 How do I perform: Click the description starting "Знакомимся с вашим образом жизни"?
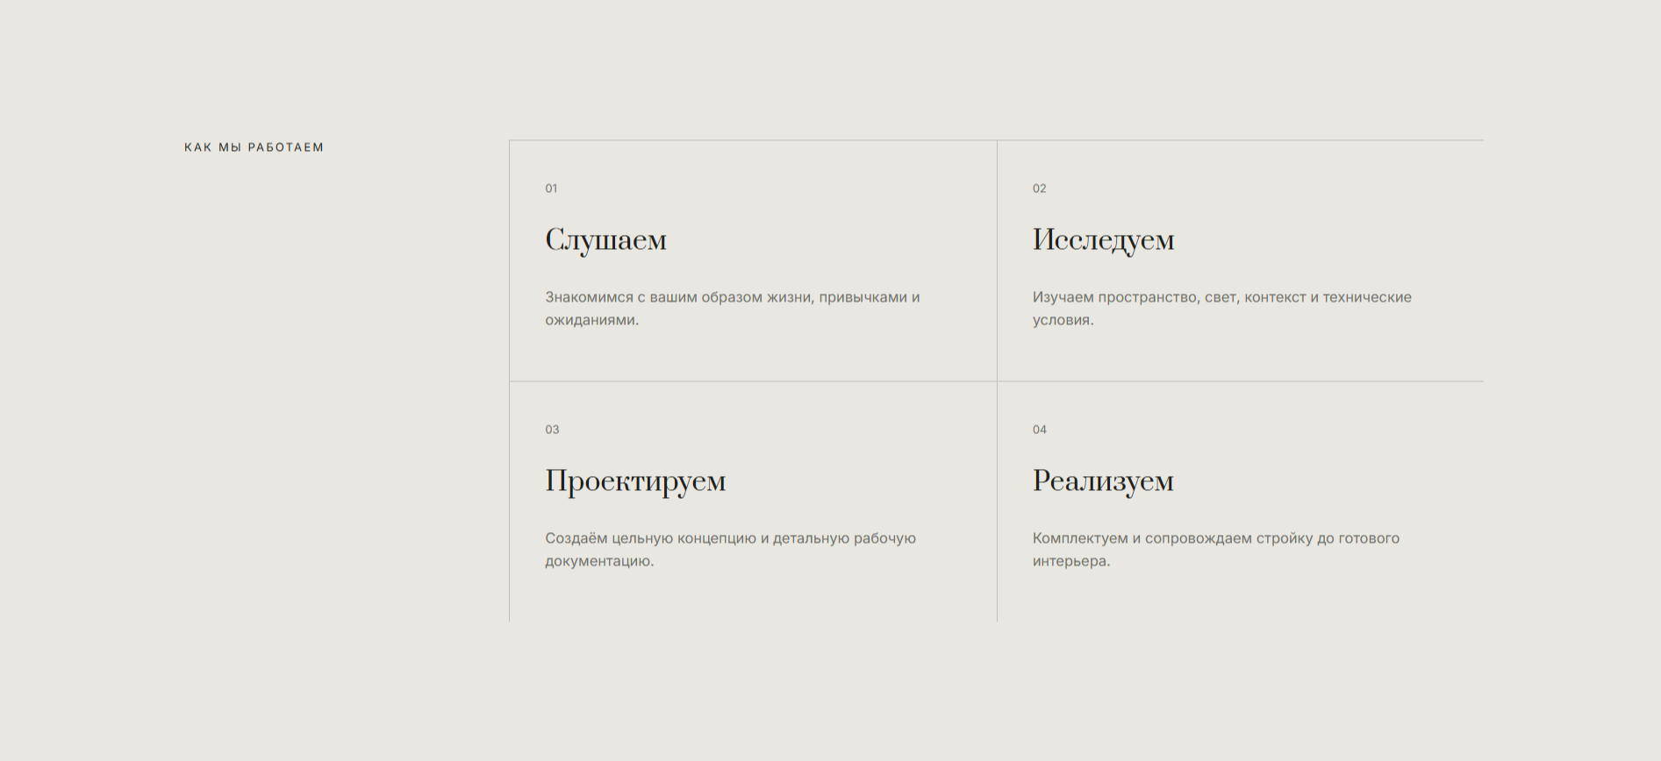[x=733, y=309]
